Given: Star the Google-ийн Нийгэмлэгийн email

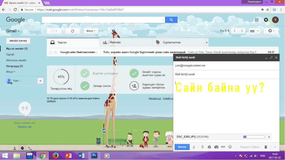Looking at the screenshot, I should pos(55,52).
